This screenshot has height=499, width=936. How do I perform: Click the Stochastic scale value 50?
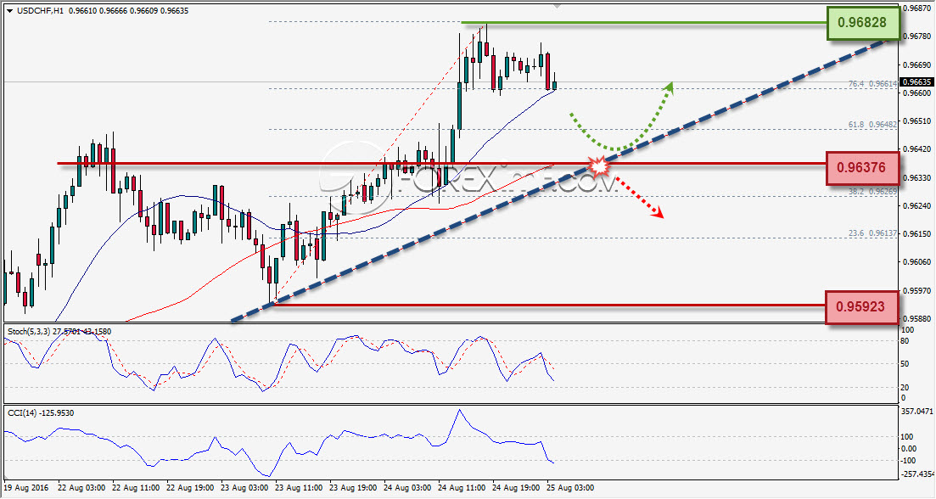905,364
